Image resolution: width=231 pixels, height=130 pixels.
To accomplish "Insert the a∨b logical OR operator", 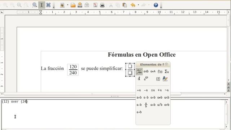I will [x=167, y=105].
